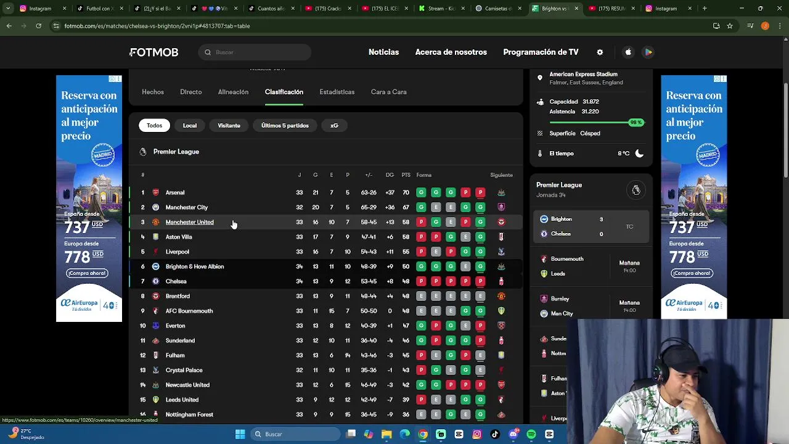Switch to Estadísticas tab

pyautogui.click(x=337, y=92)
